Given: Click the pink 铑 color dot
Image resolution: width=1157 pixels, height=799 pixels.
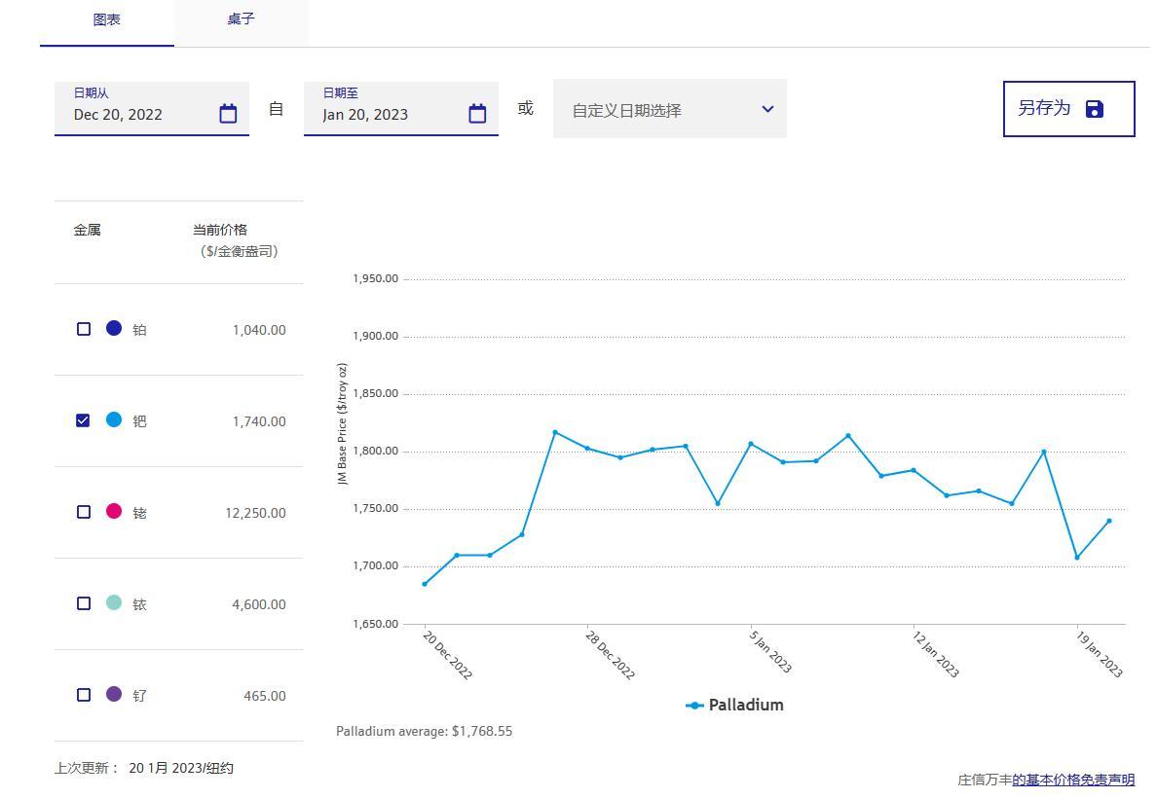Looking at the screenshot, I should 114,511.
